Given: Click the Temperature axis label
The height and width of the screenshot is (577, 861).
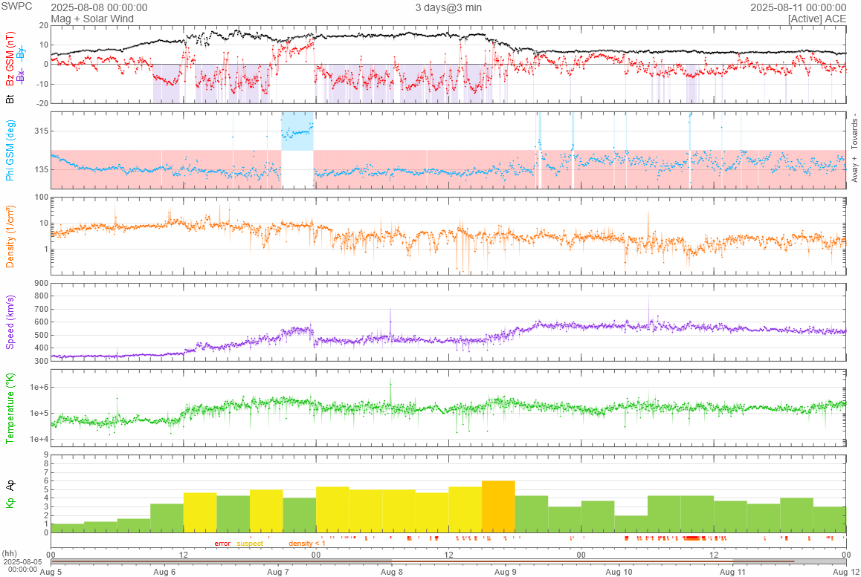Looking at the screenshot, I should (10, 408).
